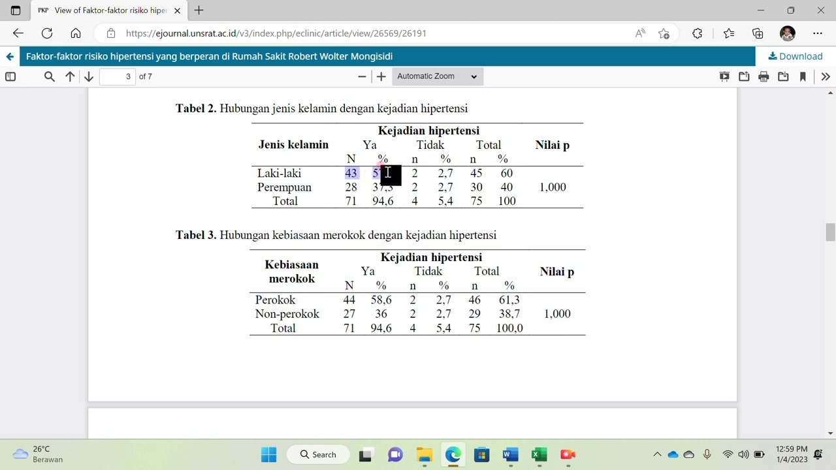This screenshot has width=836, height=470.
Task: Open Automatic Zoom dropdown
Action: pyautogui.click(x=438, y=76)
